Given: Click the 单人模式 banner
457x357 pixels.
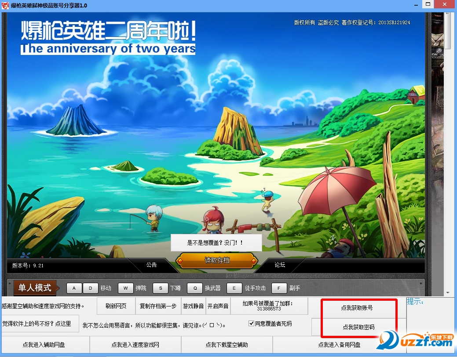Looking at the screenshot, I should [36, 288].
